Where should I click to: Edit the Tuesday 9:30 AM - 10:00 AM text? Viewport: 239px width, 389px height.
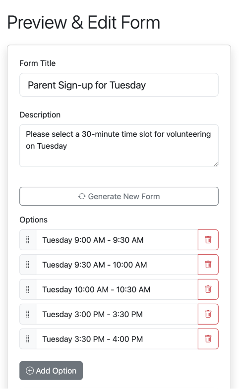117,265
